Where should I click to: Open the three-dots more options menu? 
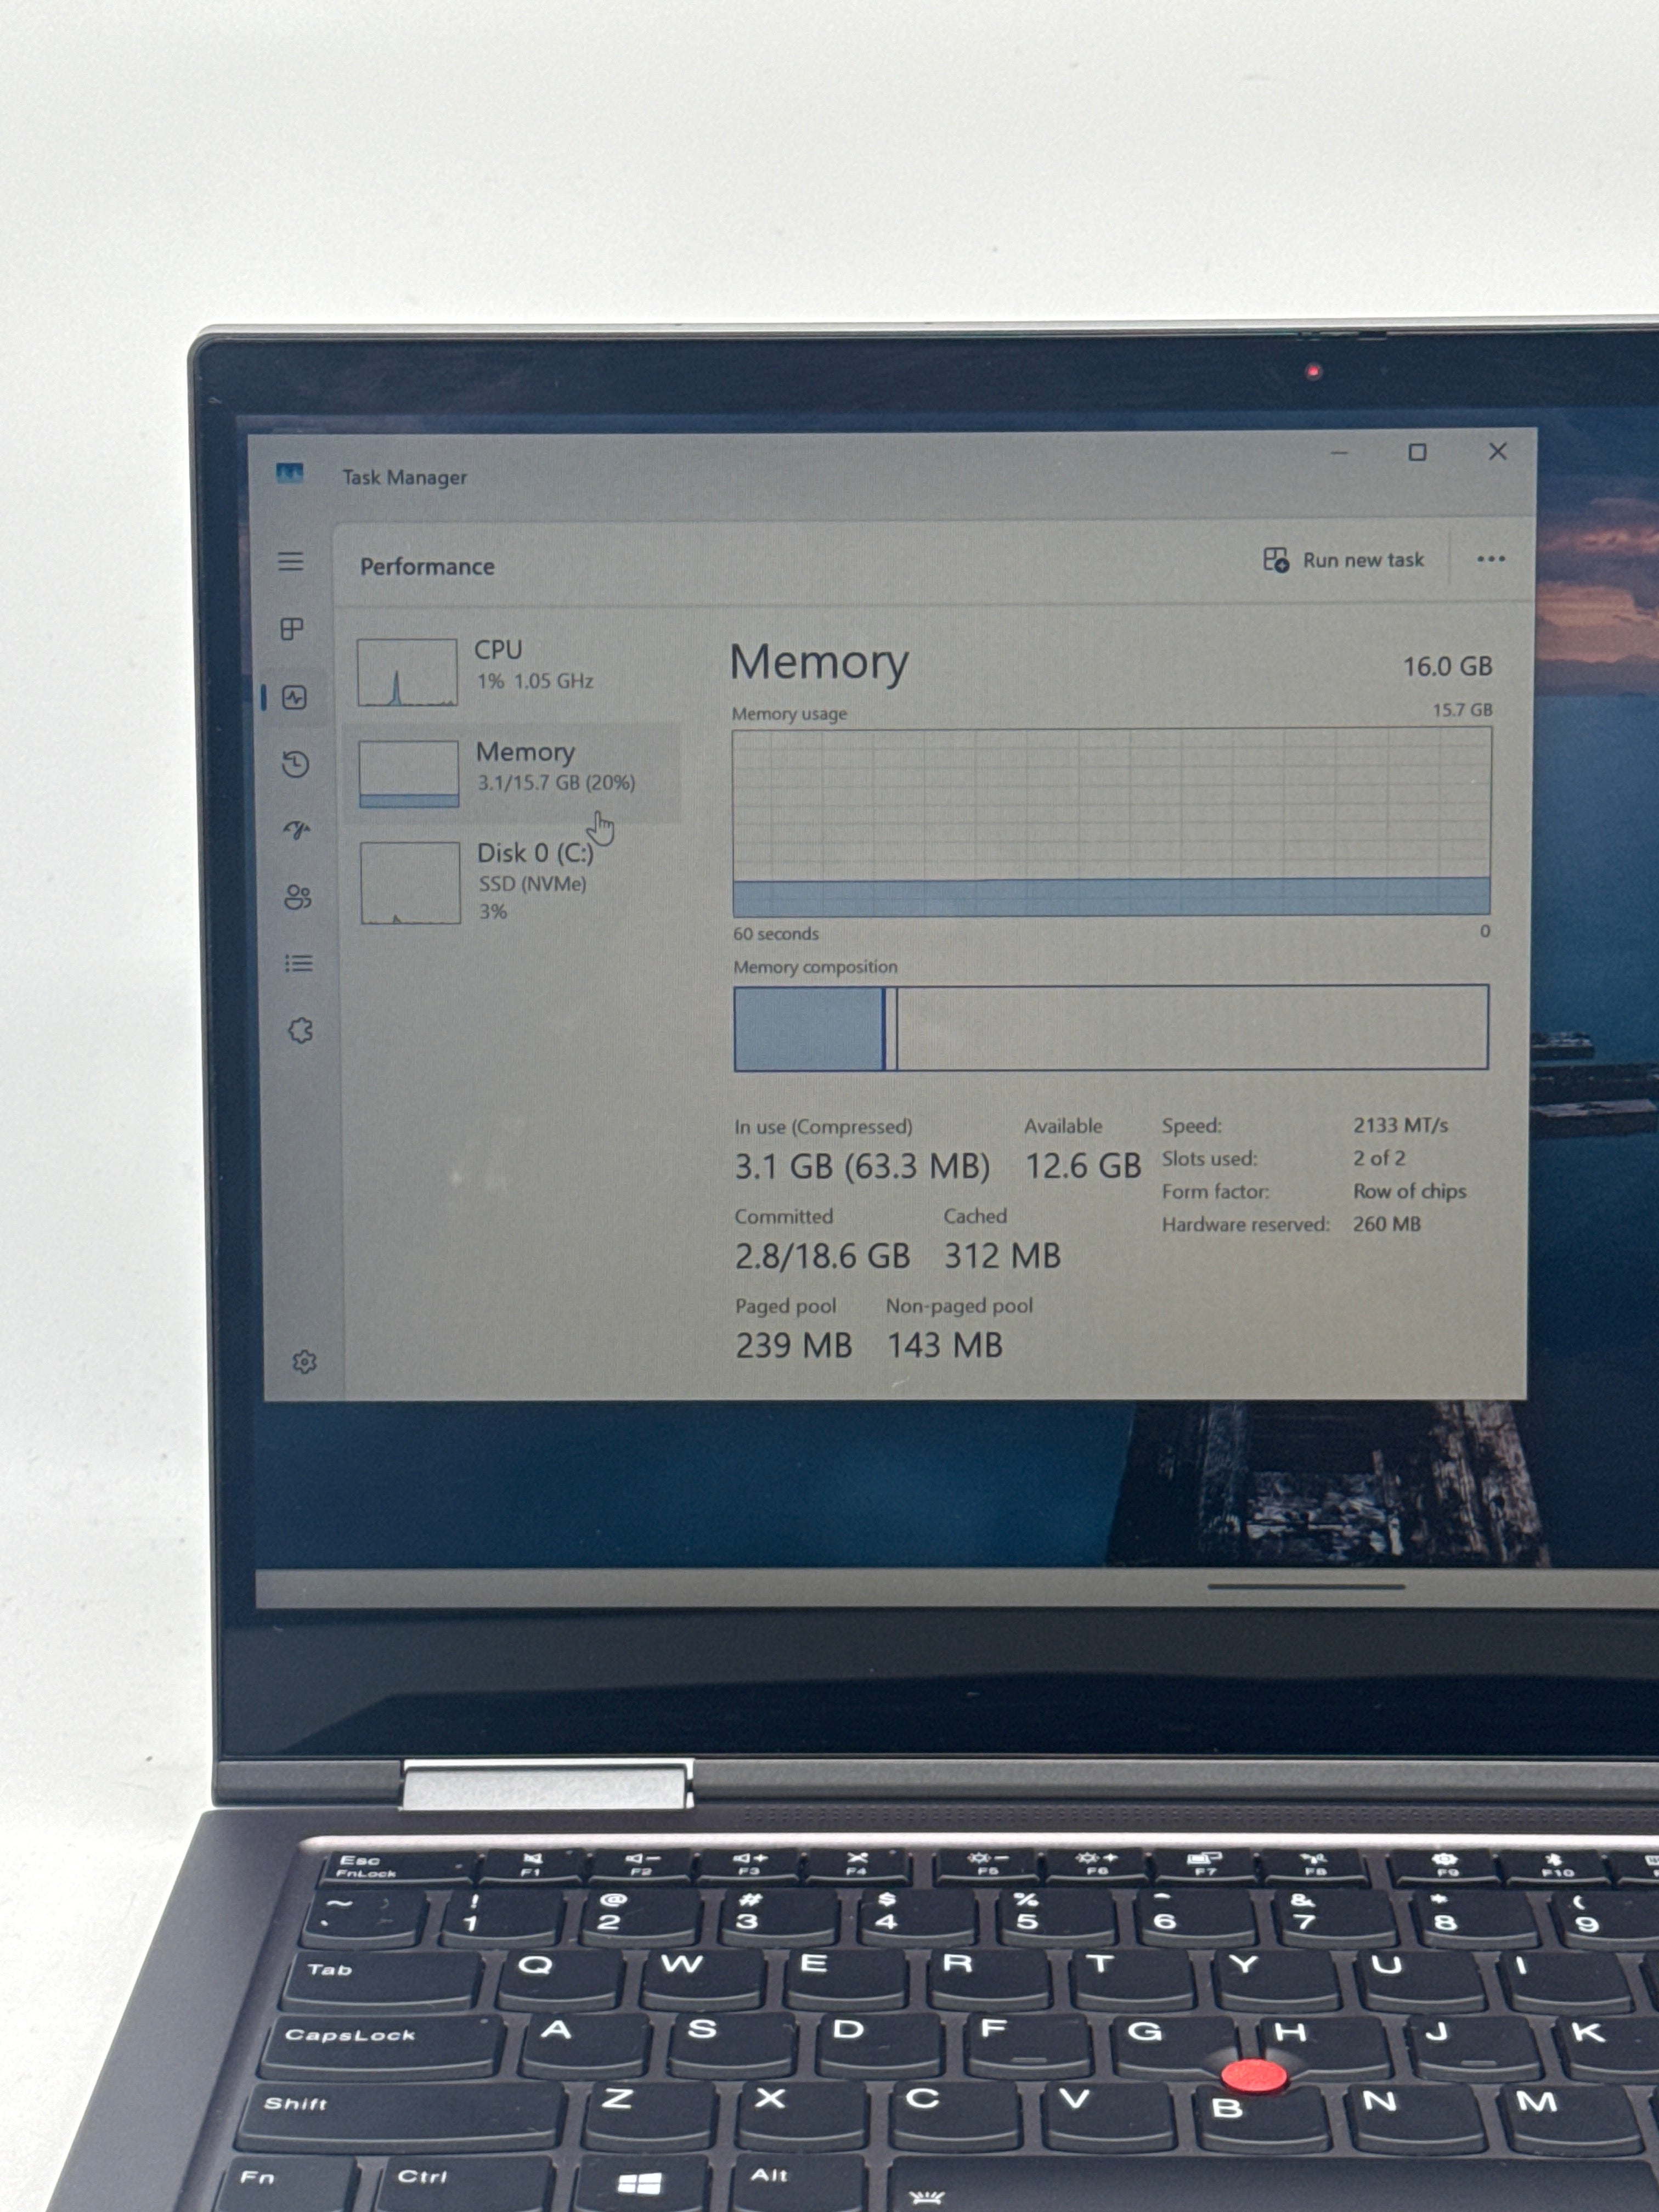click(x=1491, y=559)
